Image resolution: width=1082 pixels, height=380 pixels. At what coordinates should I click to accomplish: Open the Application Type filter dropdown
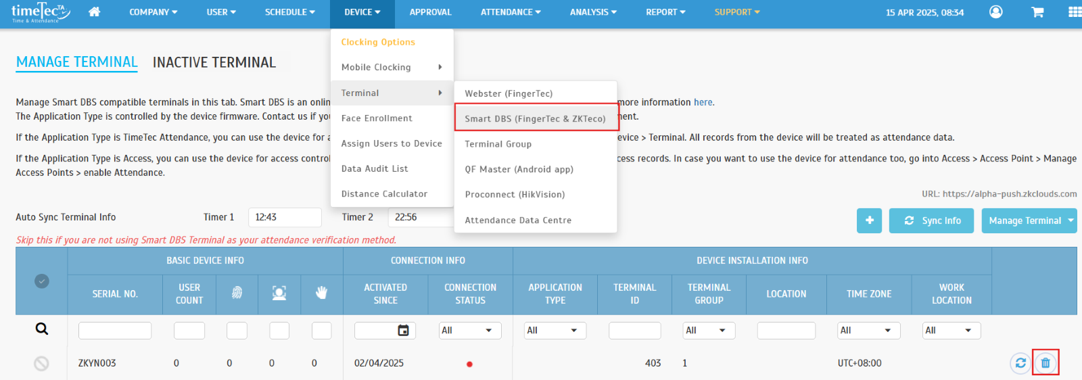pyautogui.click(x=555, y=331)
